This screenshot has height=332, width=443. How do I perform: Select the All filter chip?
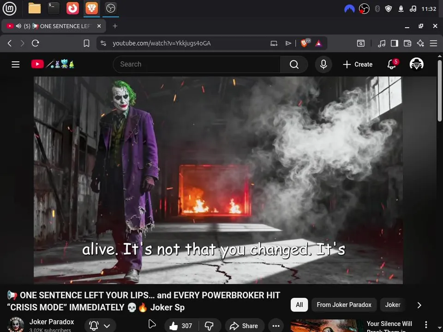coord(299,305)
